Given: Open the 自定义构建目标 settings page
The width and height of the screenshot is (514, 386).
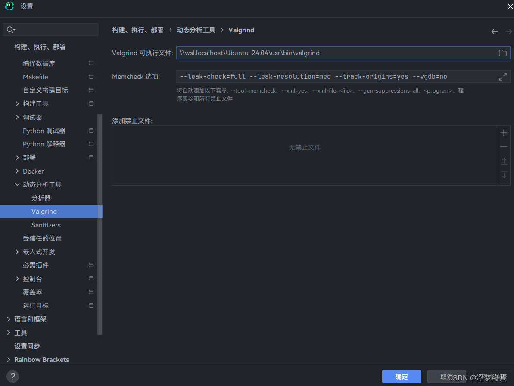Looking at the screenshot, I should pyautogui.click(x=46, y=90).
